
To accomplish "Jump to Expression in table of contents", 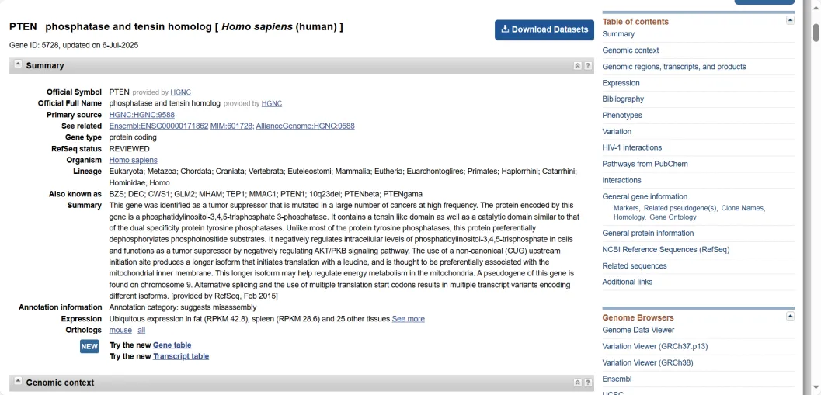I will (x=621, y=83).
